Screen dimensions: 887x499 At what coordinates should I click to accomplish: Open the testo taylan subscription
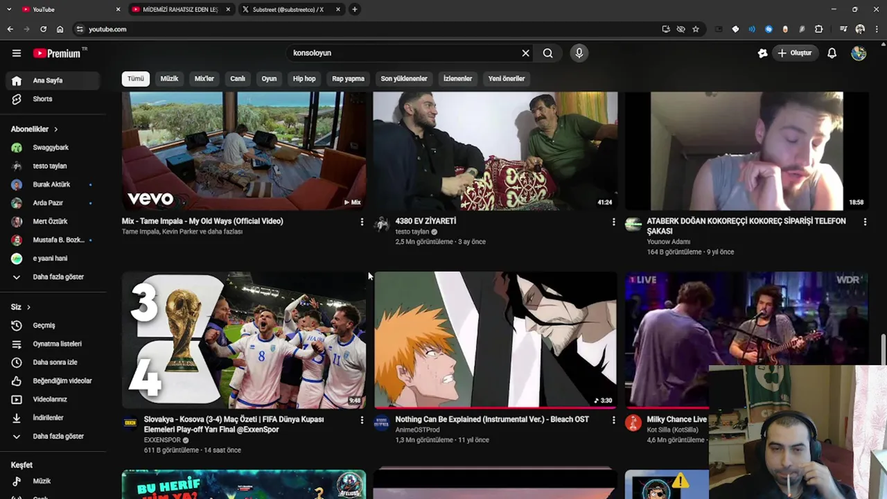53,166
